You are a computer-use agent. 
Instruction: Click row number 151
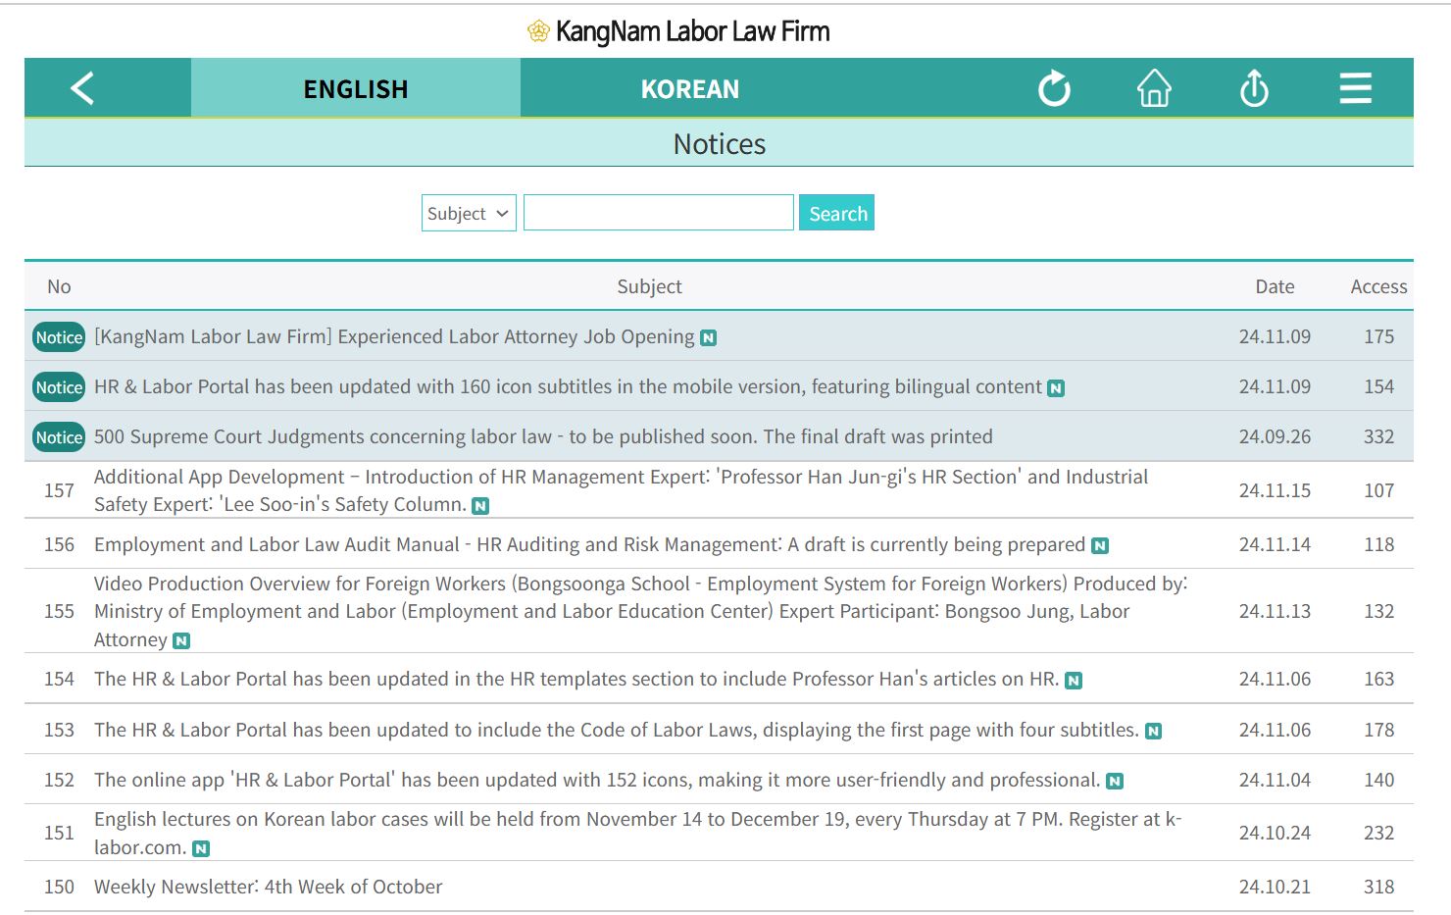coord(59,833)
